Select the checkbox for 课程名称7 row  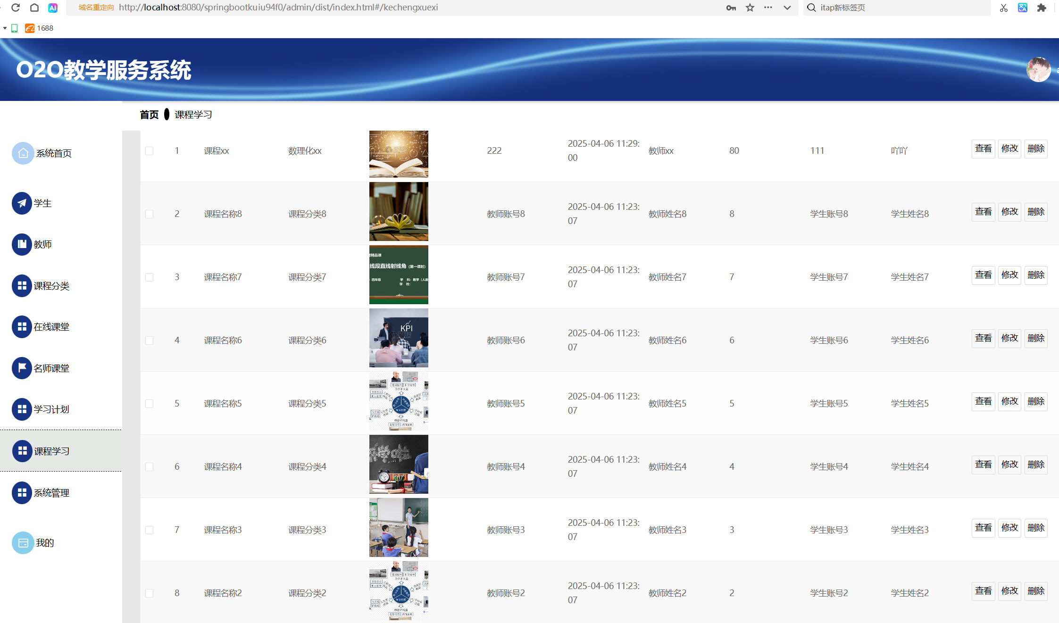click(150, 277)
